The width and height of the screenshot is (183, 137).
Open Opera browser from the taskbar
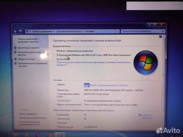coord(38,135)
